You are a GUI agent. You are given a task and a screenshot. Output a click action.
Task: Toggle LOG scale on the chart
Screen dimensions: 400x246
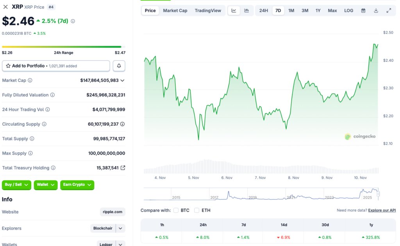tap(349, 10)
